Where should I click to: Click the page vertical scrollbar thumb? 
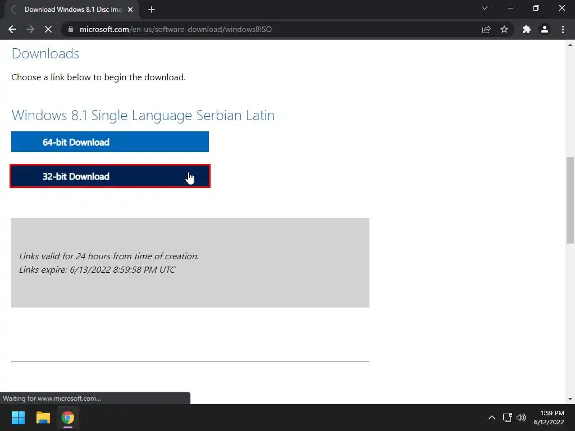[x=570, y=200]
